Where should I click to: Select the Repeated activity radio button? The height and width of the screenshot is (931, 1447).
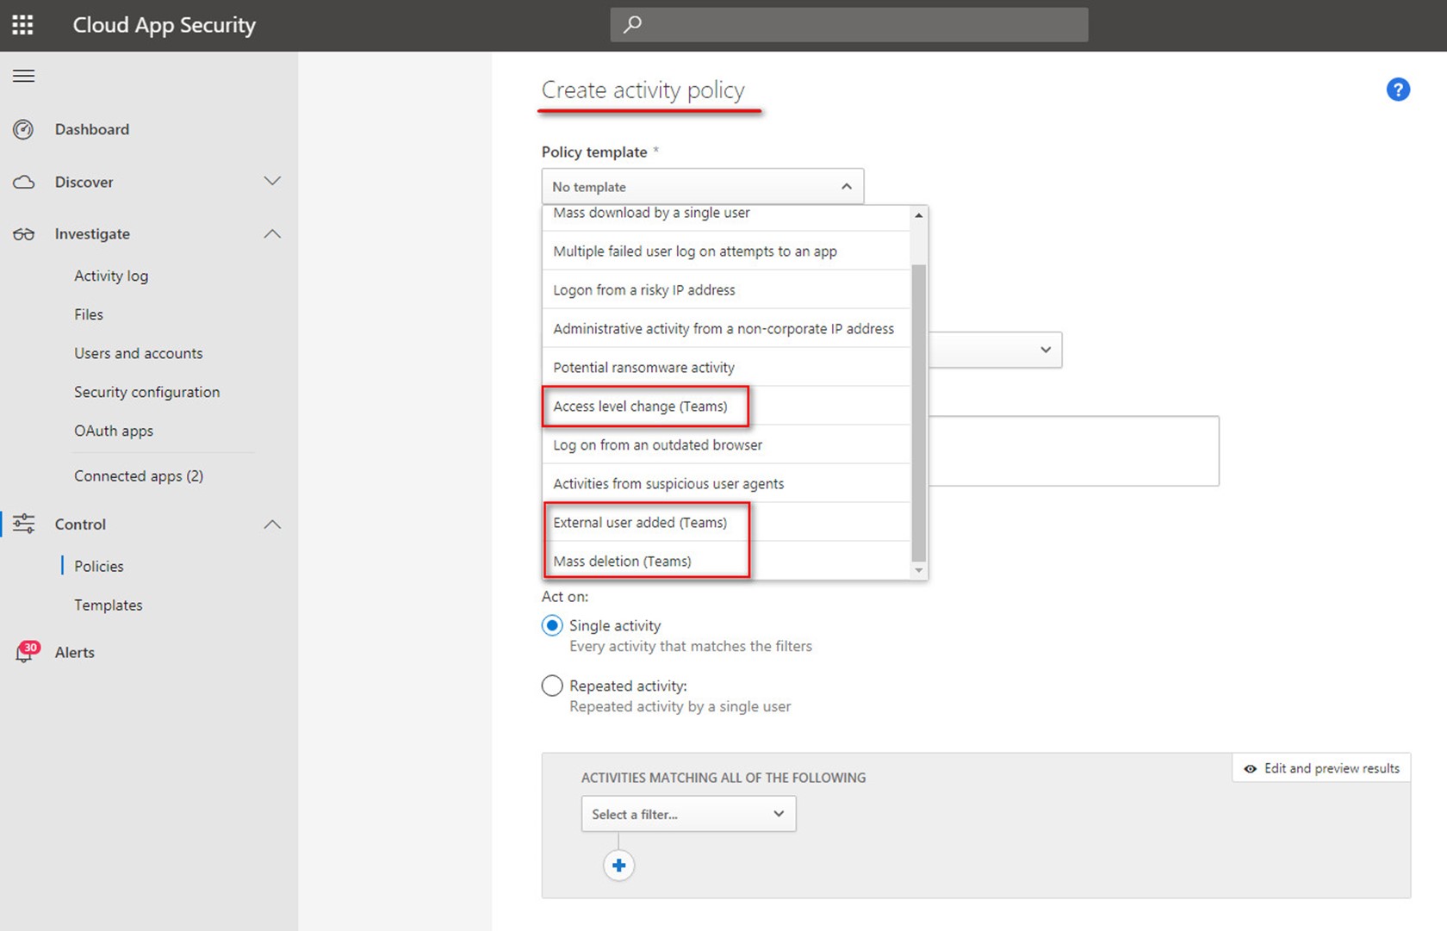click(552, 686)
